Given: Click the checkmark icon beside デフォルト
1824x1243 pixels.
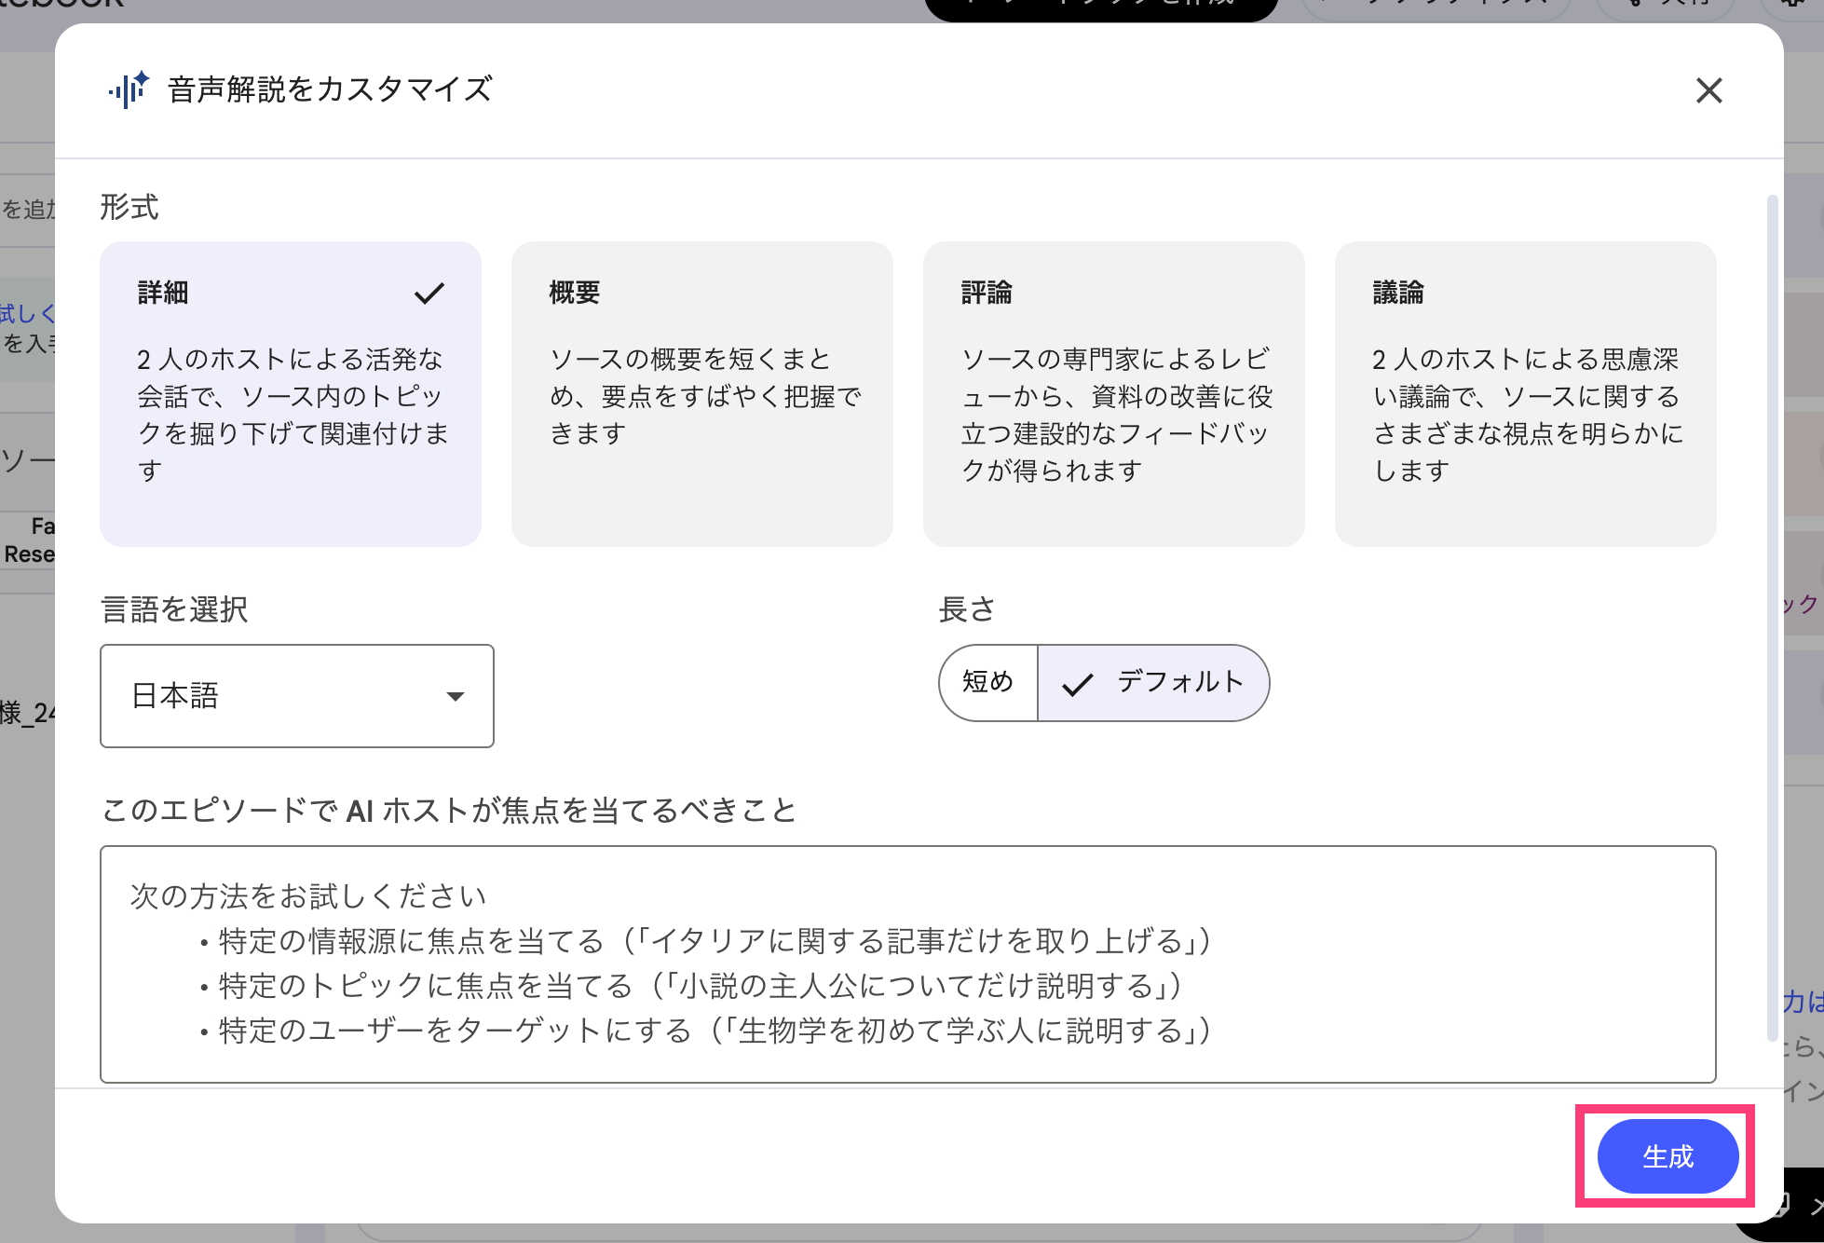Looking at the screenshot, I should pyautogui.click(x=1077, y=684).
